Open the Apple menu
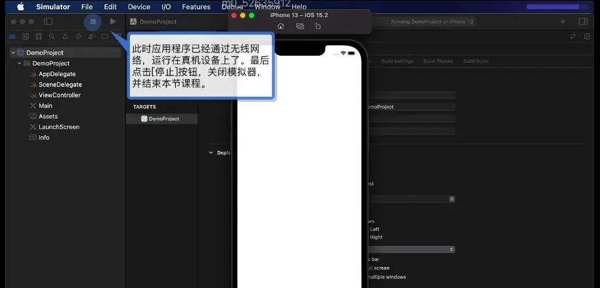This screenshot has height=288, width=600. tap(20, 7)
